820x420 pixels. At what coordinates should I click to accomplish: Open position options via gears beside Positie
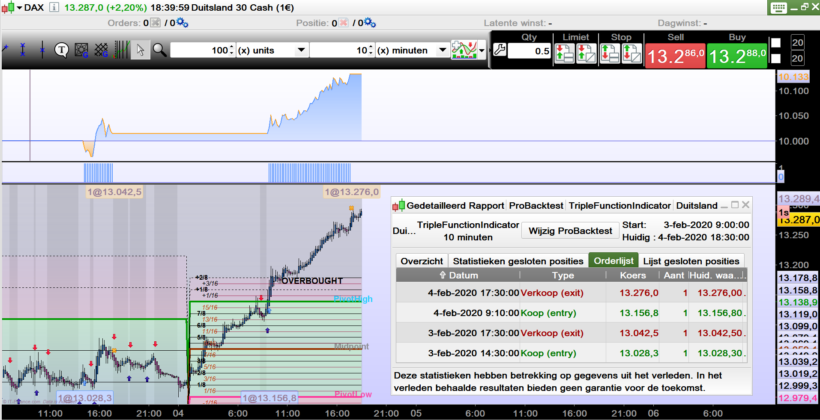coord(370,23)
